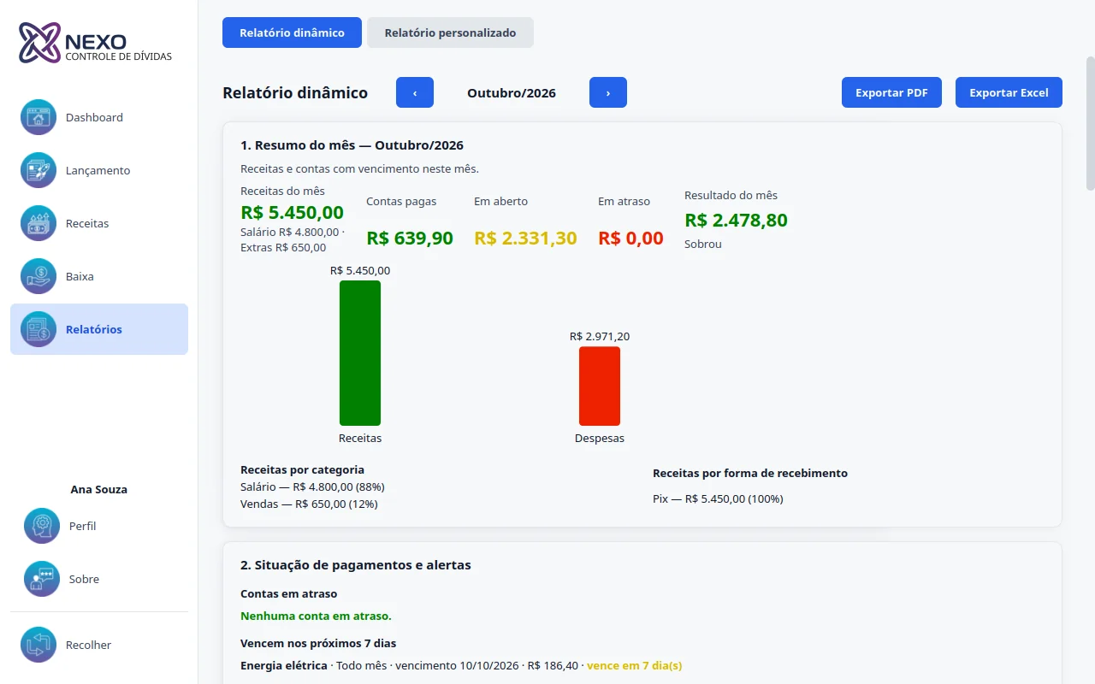The image size is (1095, 684).
Task: Click the page vertical scrollbar
Action: click(1090, 124)
